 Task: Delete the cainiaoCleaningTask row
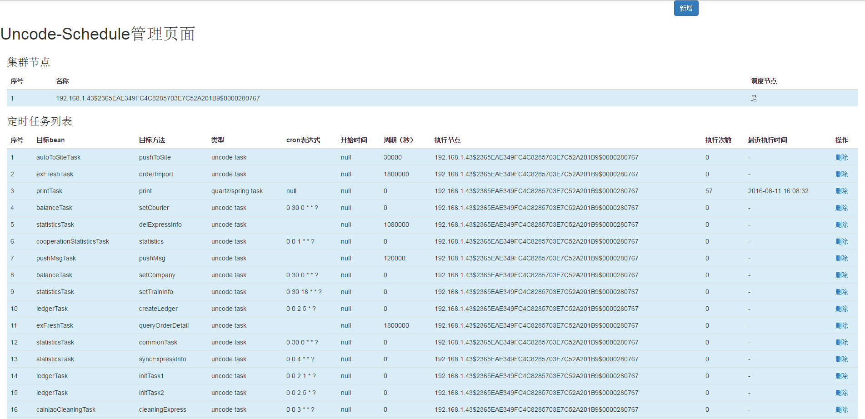[x=841, y=409]
